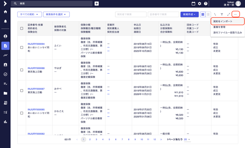
Task: Open contract link INJURY000087
Action: tap(36, 89)
